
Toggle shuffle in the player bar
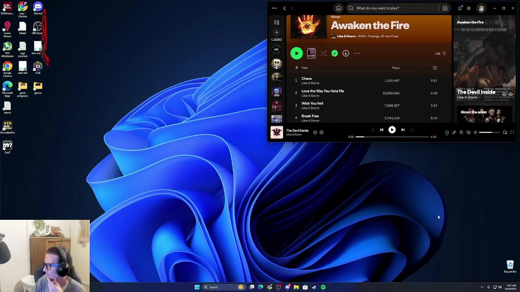(373, 130)
